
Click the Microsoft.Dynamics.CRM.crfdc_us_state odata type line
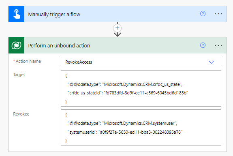click(x=125, y=84)
